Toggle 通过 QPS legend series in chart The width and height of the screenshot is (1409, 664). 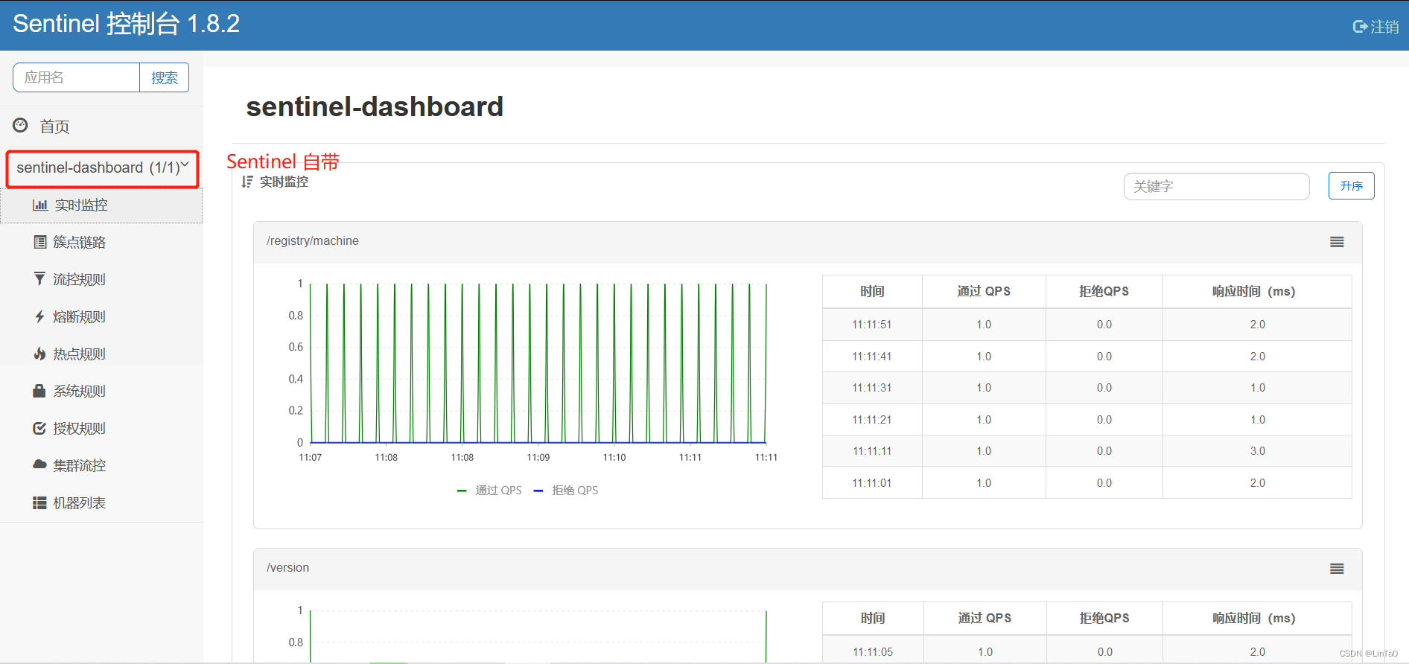(489, 490)
